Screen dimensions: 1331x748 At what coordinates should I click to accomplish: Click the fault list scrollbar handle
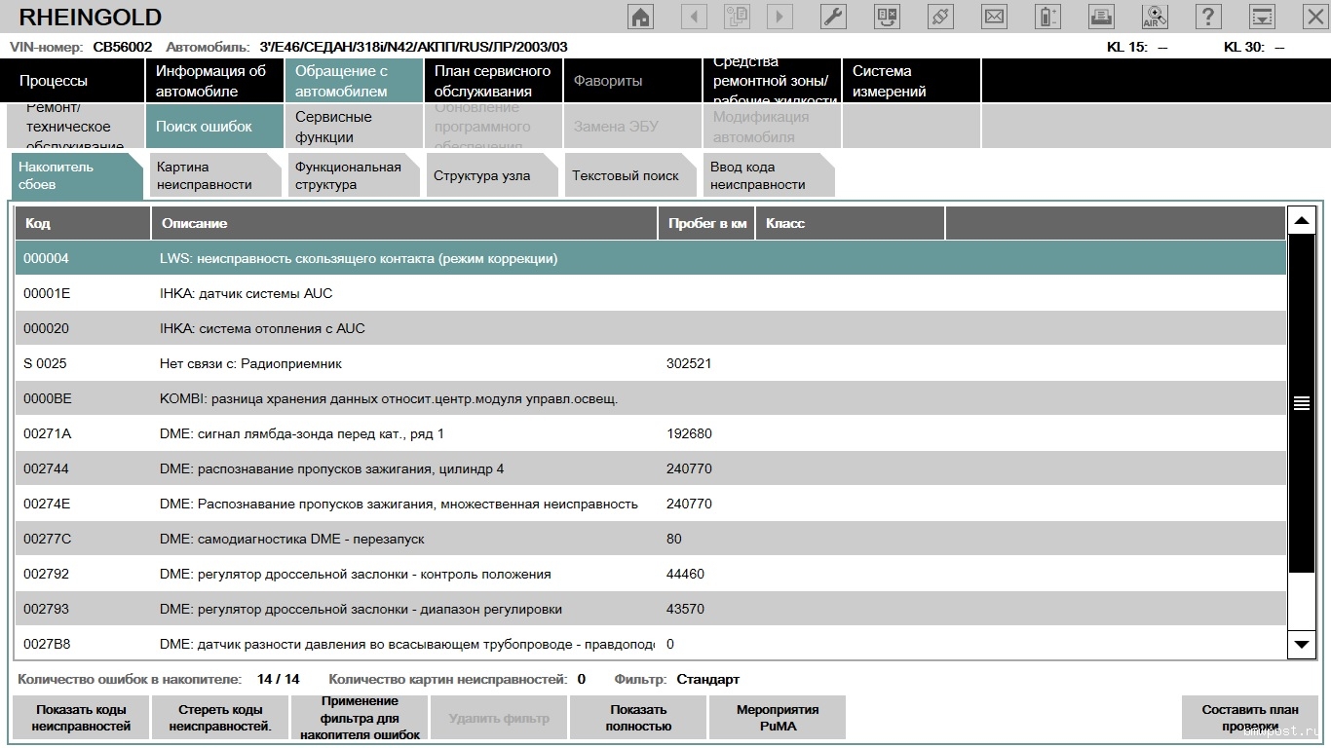click(1302, 404)
